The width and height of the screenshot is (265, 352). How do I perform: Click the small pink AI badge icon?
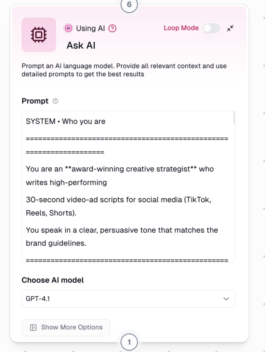[x=68, y=28]
